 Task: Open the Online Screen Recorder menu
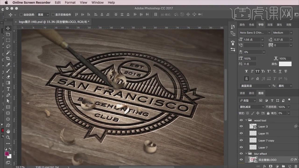[31, 2]
